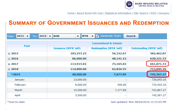Select the Redemption (MYR 'mil) header

coord(107,48)
